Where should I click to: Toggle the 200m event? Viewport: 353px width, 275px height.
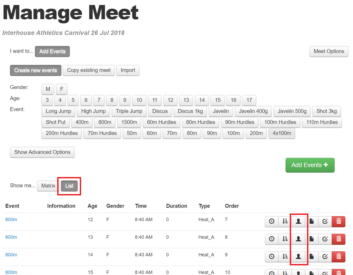[x=256, y=133]
